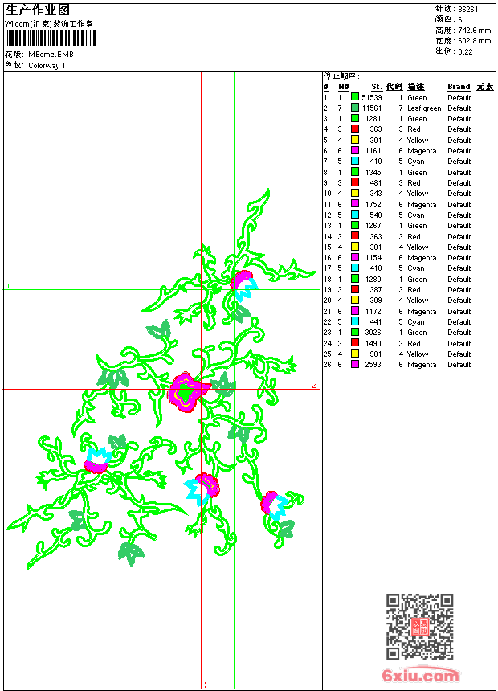Image resolution: width=498 pixels, height=691 pixels.
Task: Click the QR code image
Action: click(419, 627)
